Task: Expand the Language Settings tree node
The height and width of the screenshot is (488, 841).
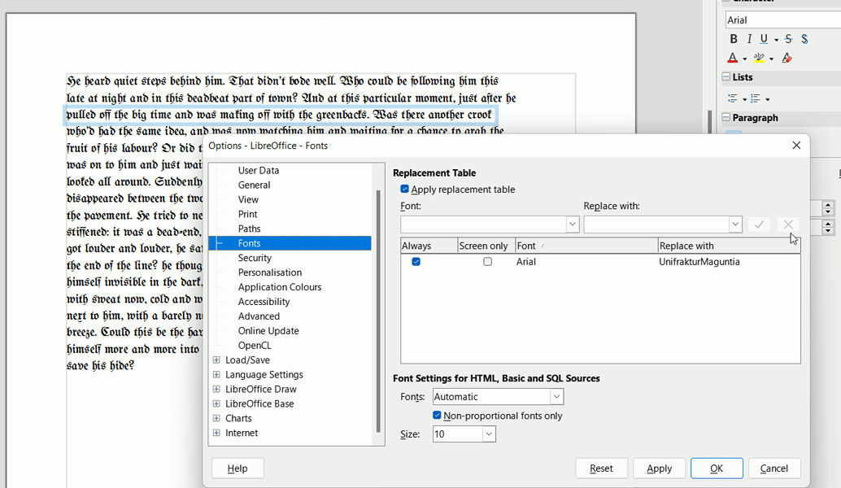Action: (x=216, y=374)
